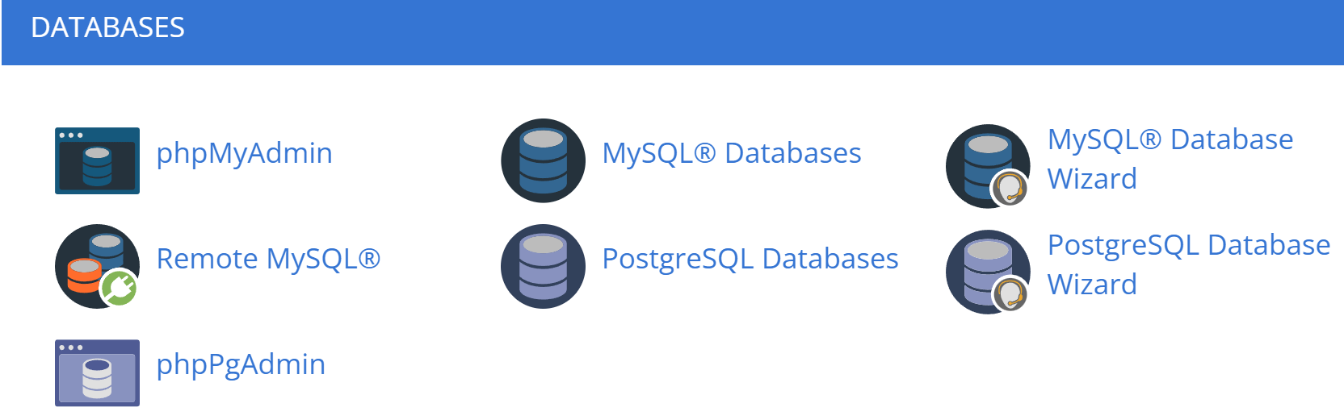
Task: Go to the Remote MySQL® link
Action: [267, 259]
